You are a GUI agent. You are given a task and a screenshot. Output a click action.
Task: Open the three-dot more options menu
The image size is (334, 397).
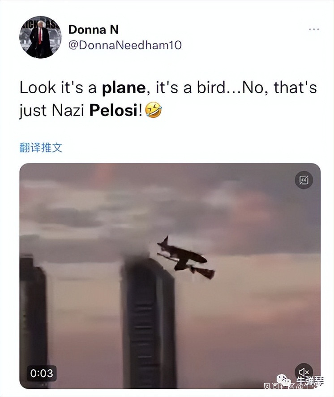click(x=314, y=30)
